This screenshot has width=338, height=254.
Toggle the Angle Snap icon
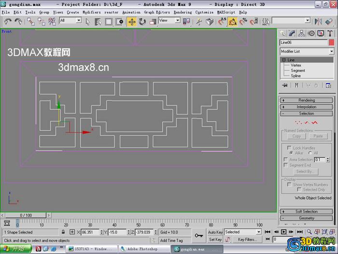[x=233, y=22]
